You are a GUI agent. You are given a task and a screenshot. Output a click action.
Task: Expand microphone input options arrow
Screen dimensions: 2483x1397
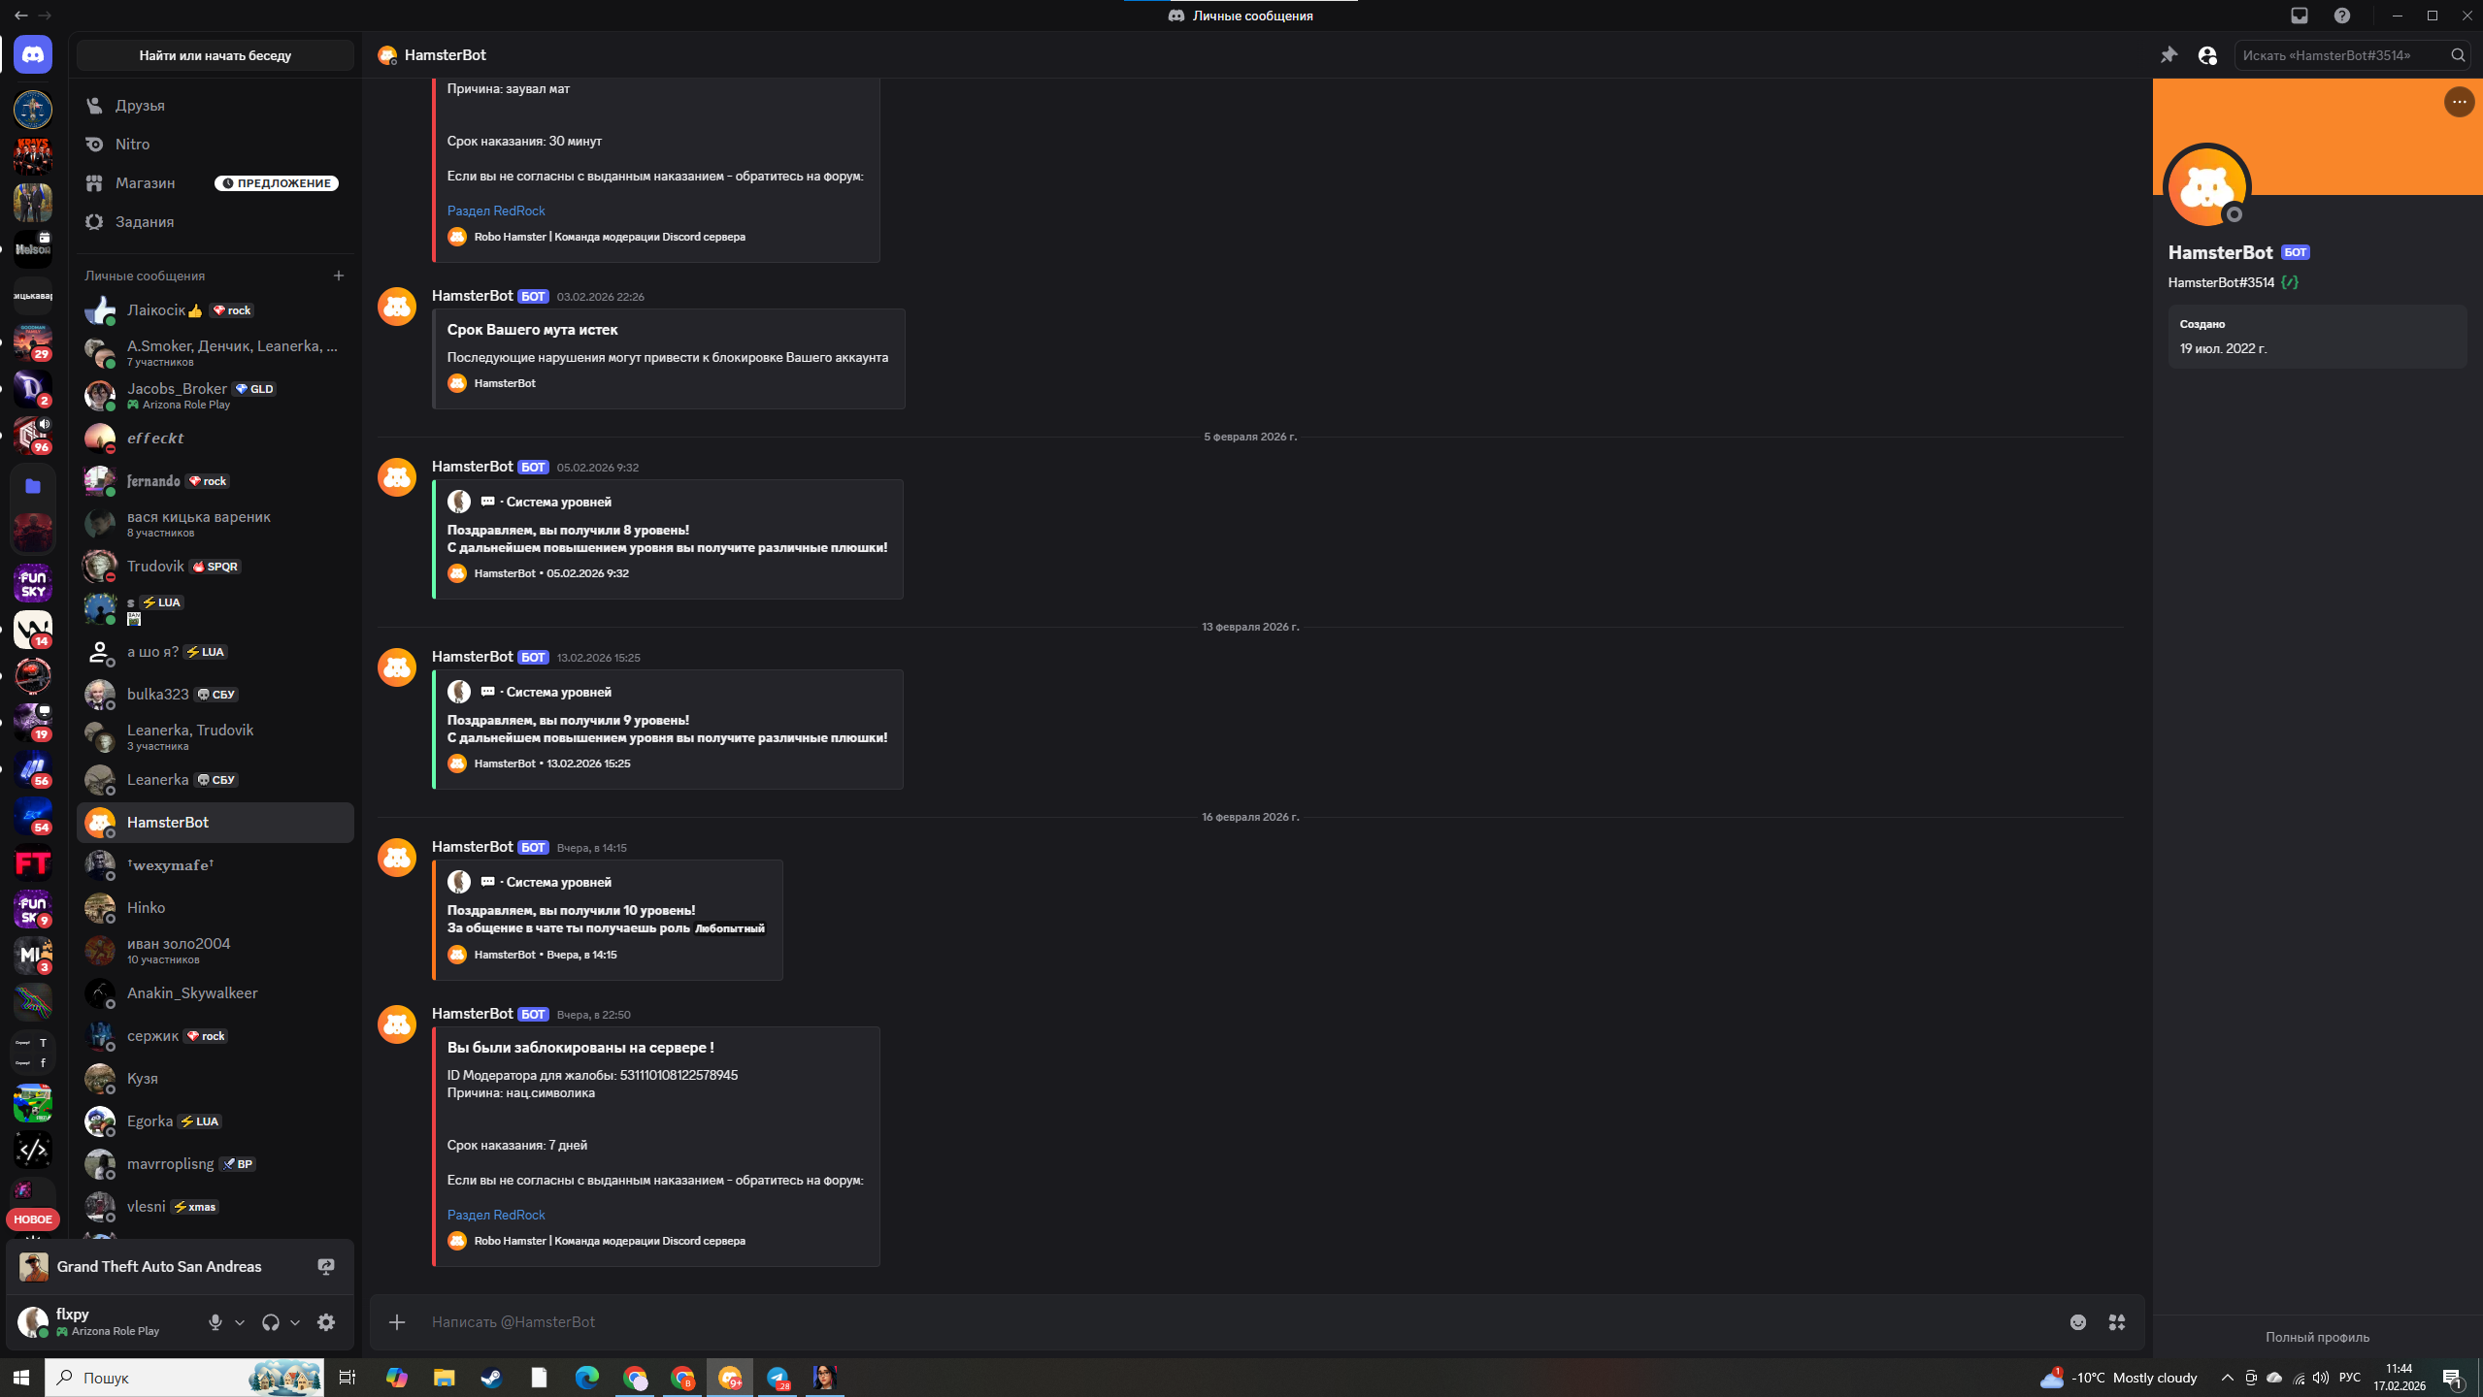click(x=240, y=1322)
